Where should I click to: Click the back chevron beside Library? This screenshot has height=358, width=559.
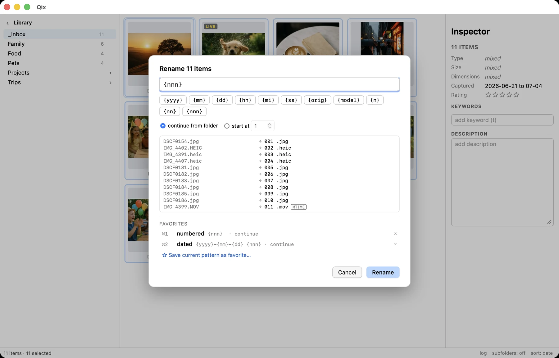7,23
